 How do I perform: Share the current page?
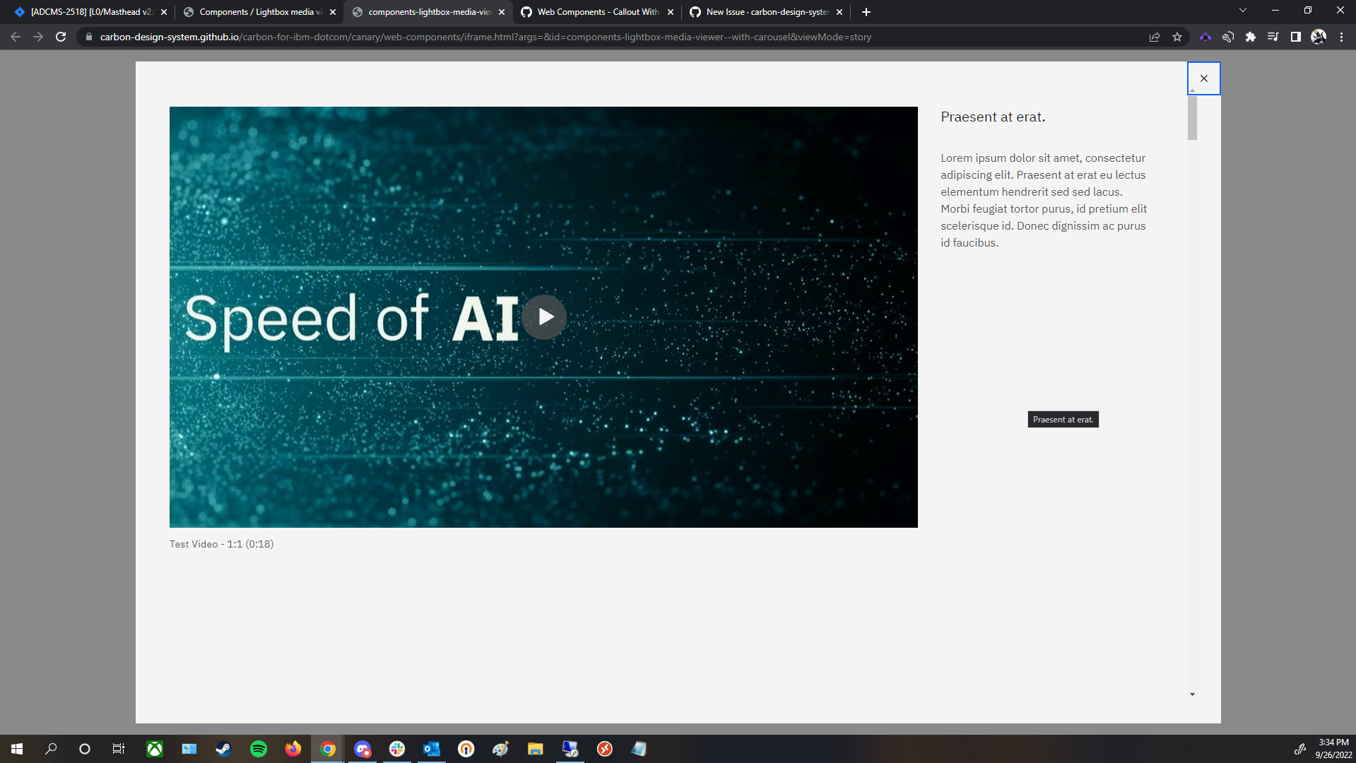tap(1154, 37)
